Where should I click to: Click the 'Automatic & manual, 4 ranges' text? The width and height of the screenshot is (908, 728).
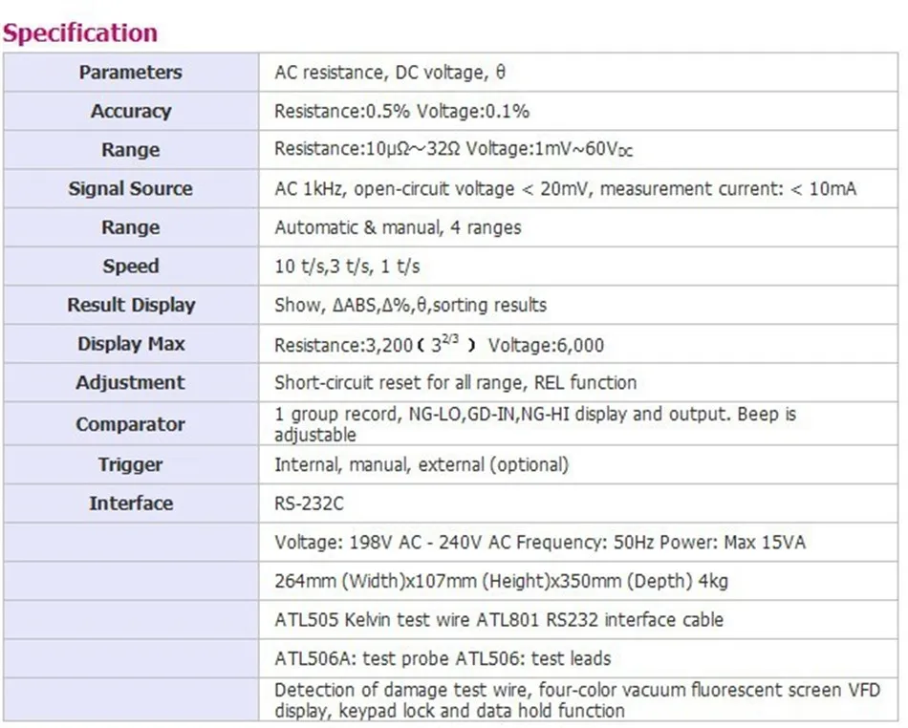pyautogui.click(x=398, y=227)
